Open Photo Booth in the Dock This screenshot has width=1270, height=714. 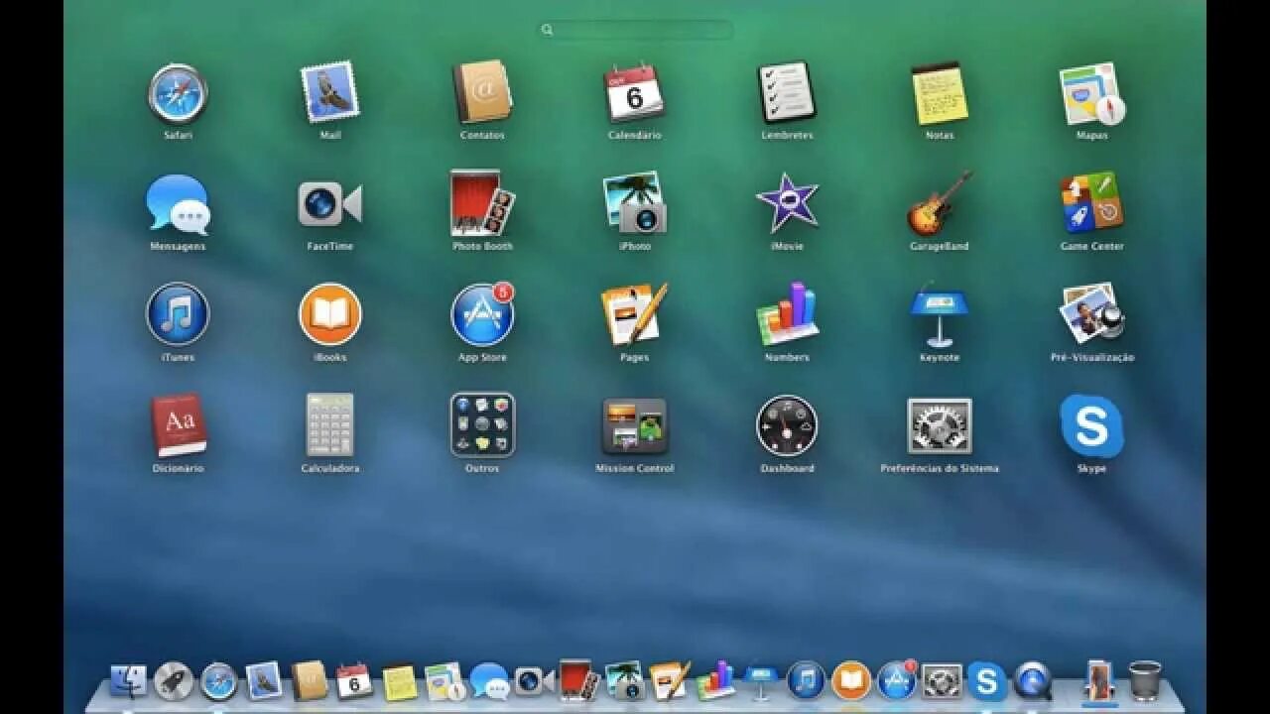pos(578,680)
